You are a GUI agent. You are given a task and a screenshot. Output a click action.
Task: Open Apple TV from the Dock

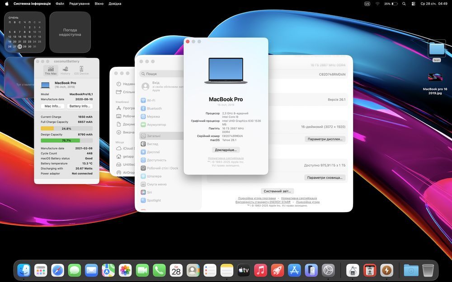[x=244, y=270]
